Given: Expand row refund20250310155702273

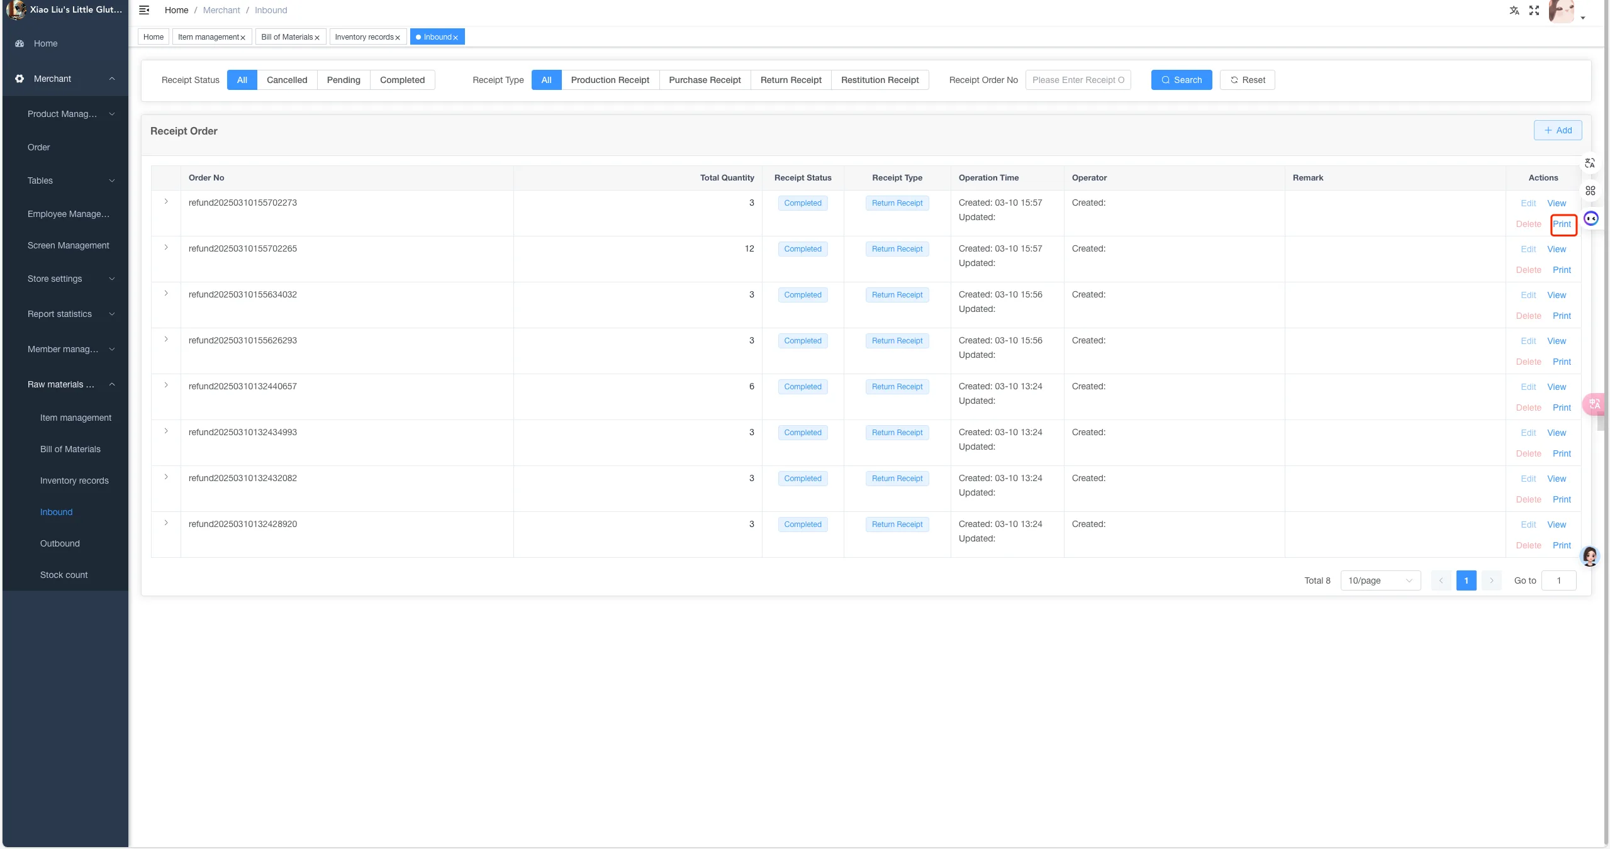Looking at the screenshot, I should 166,202.
